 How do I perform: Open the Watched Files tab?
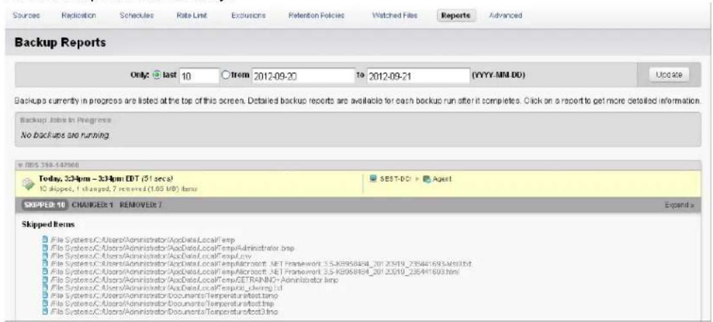[x=393, y=15]
